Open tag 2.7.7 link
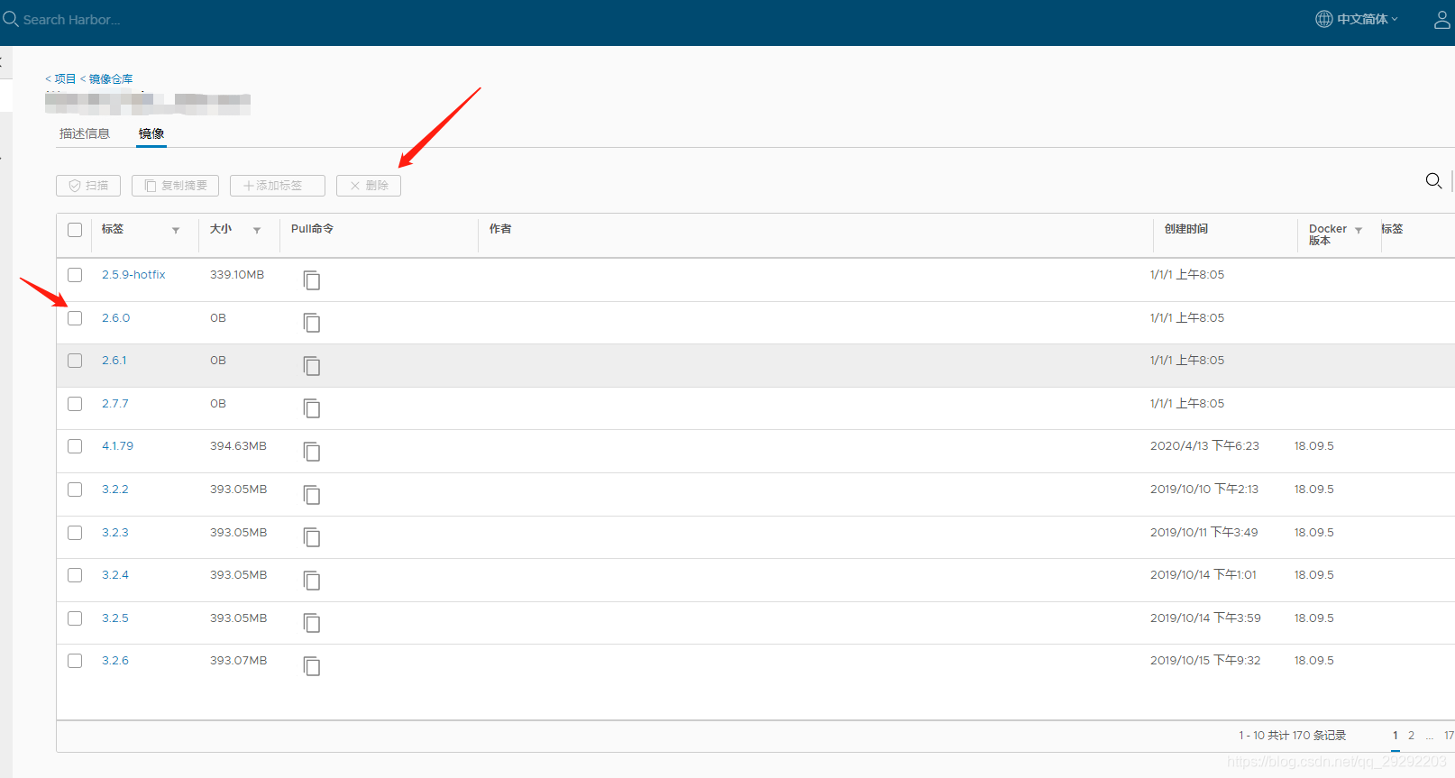The image size is (1455, 778). [x=114, y=404]
